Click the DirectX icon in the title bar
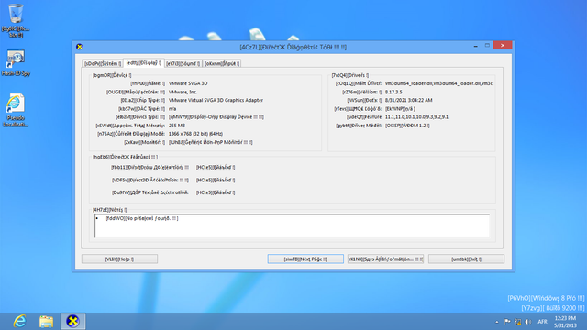 [x=80, y=47]
